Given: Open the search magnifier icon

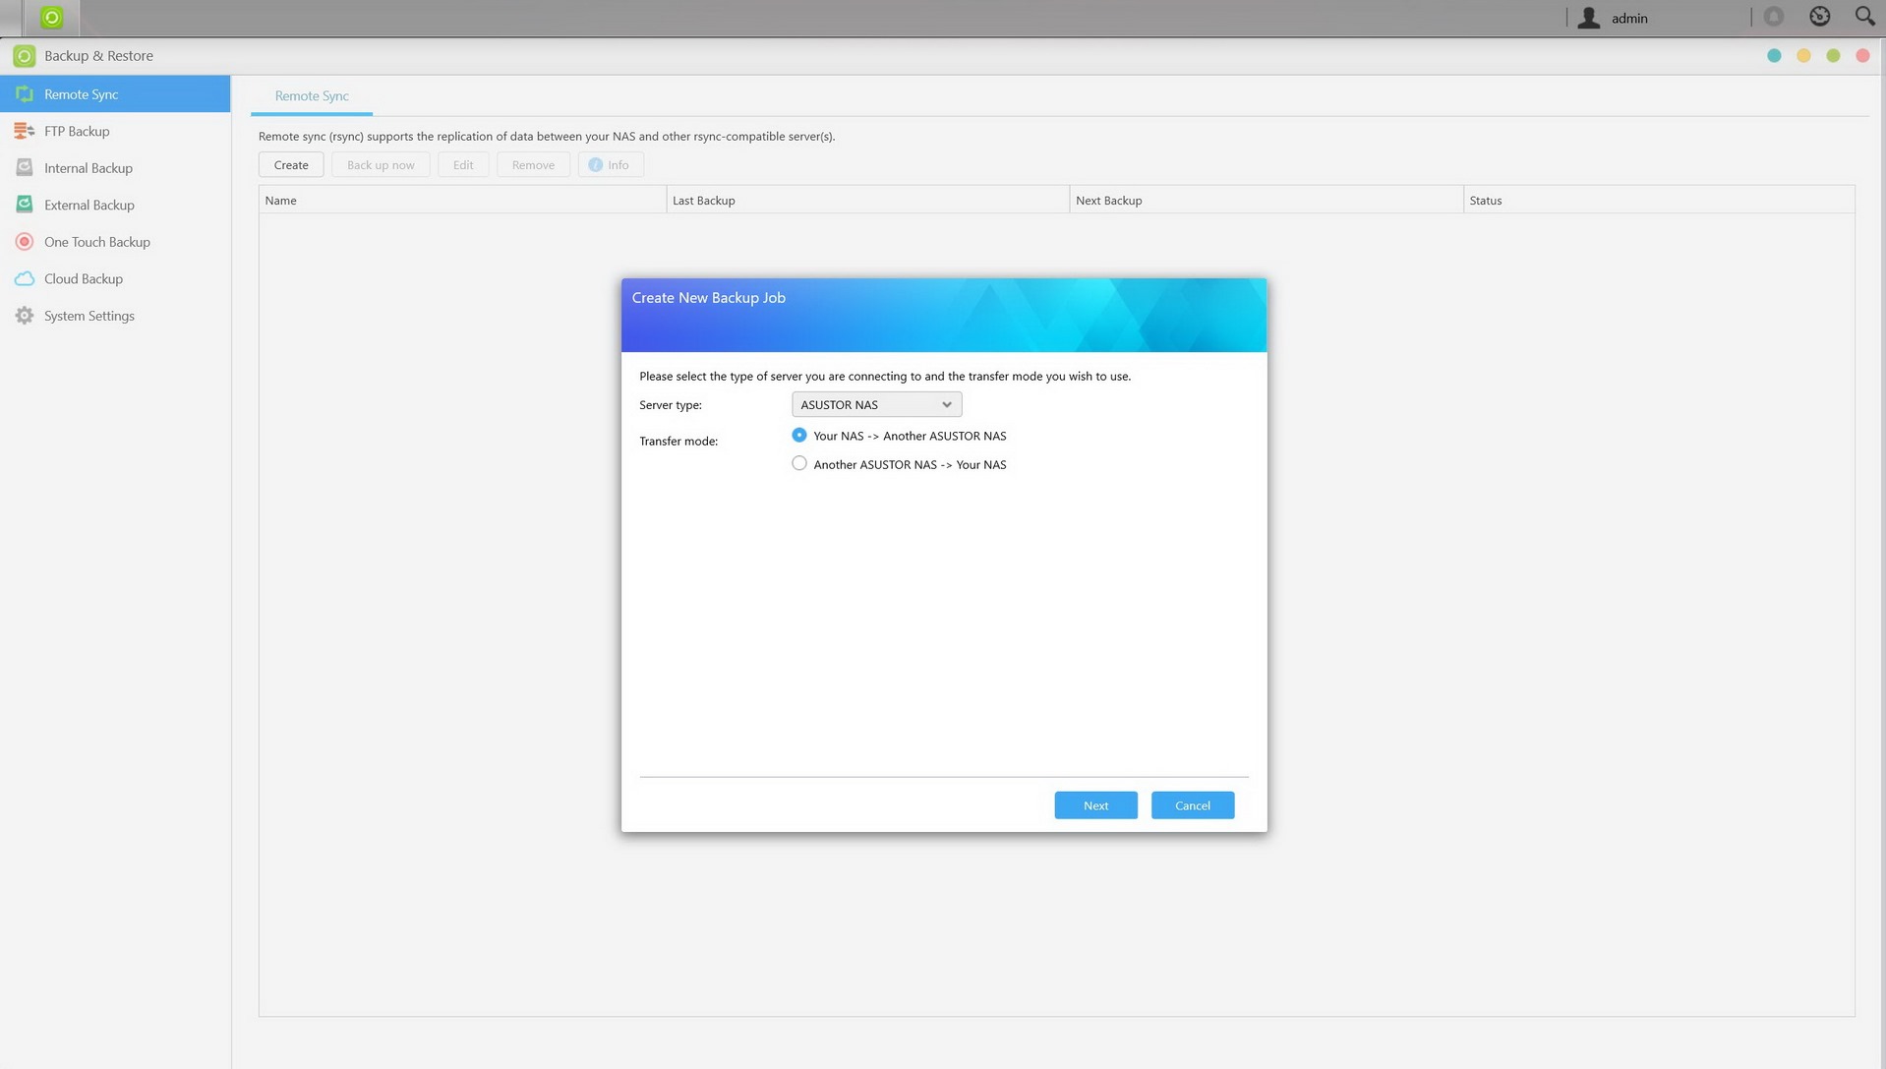Looking at the screenshot, I should tap(1864, 16).
